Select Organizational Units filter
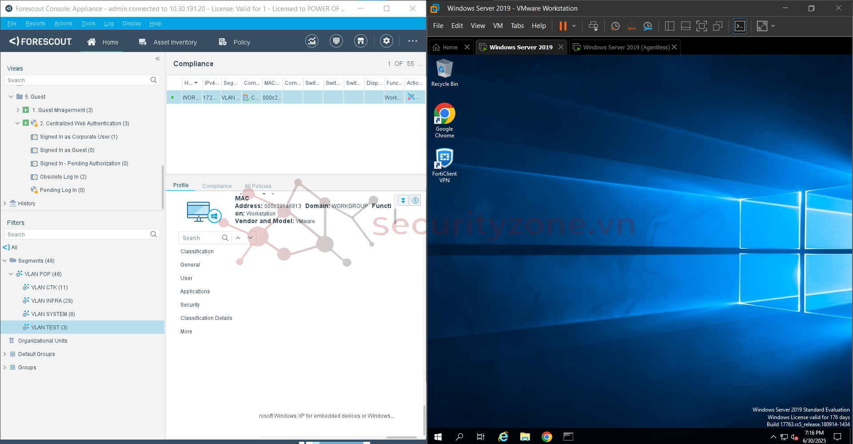 click(x=43, y=340)
